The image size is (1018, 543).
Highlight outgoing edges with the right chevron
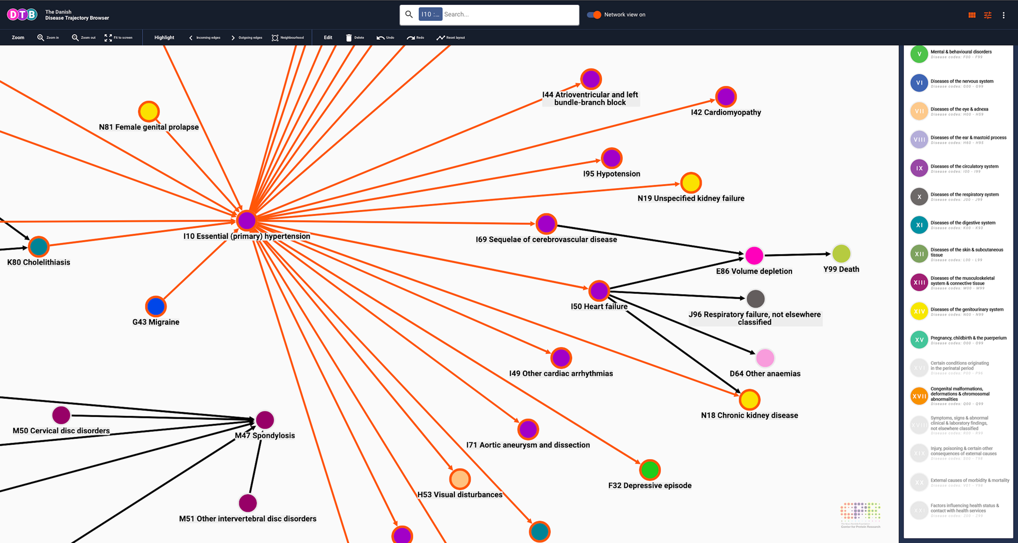pyautogui.click(x=233, y=38)
